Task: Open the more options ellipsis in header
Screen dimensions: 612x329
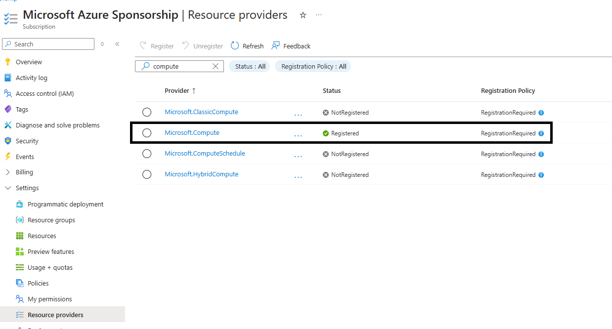Action: [x=319, y=15]
